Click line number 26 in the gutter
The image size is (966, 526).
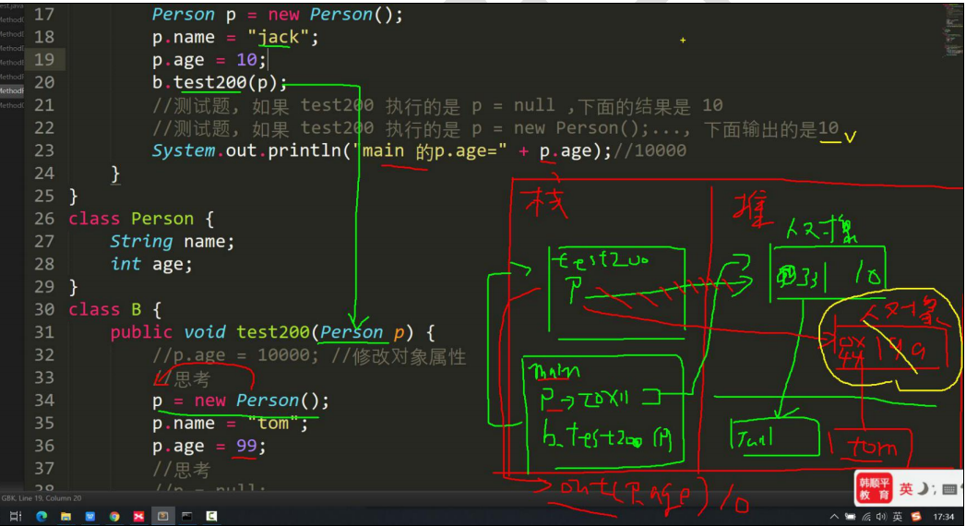click(43, 219)
